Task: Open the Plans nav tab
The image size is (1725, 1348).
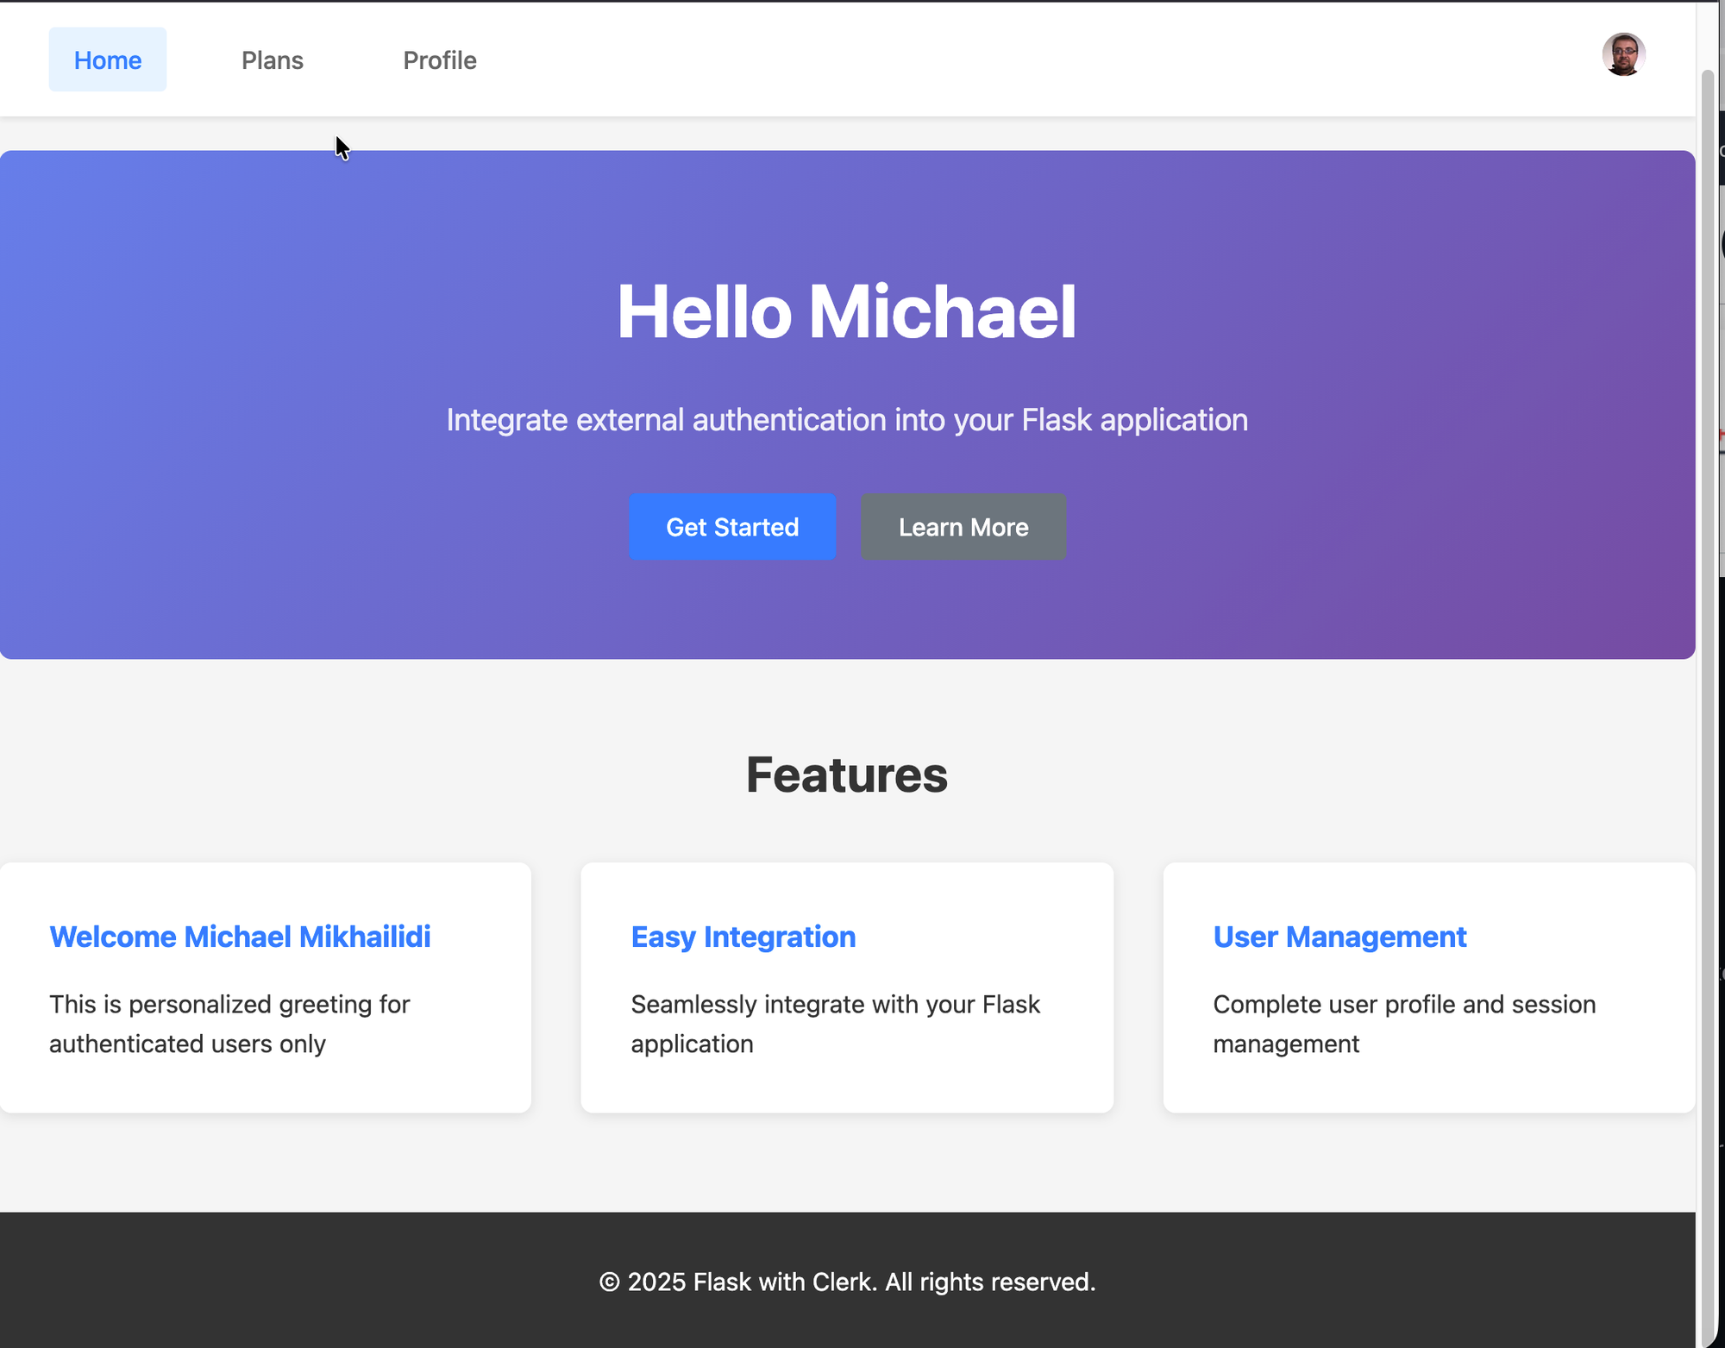Action: coord(273,60)
